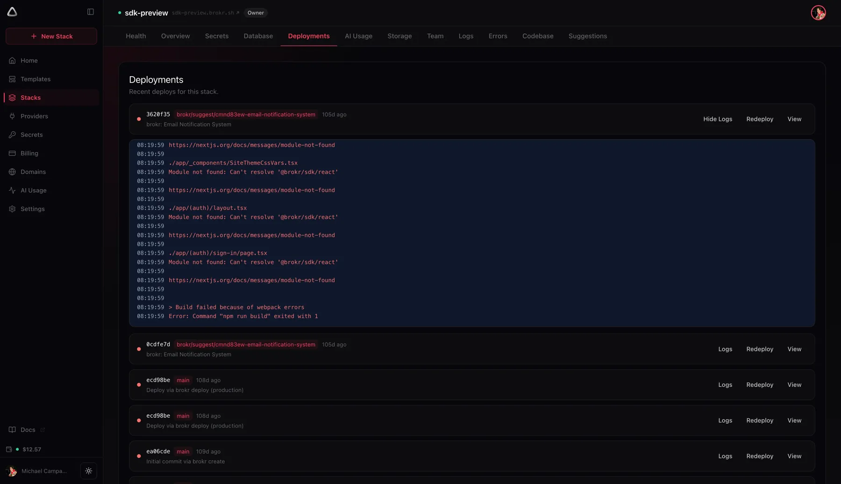Click log line "./app/_components/SiteThemeCssVars.tsx"

click(x=233, y=163)
